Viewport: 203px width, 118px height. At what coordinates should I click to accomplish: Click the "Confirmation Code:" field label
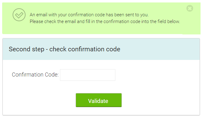pyautogui.click(x=35, y=75)
